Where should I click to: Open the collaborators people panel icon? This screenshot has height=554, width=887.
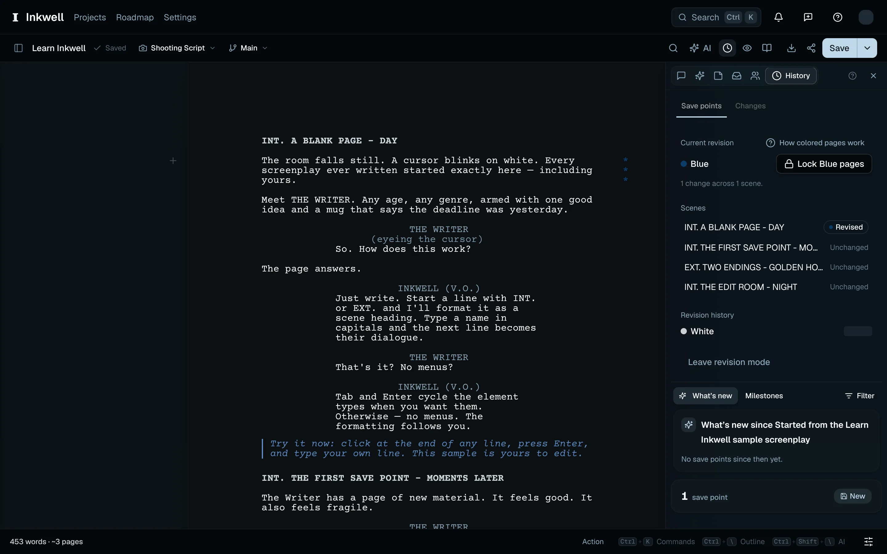(x=755, y=75)
